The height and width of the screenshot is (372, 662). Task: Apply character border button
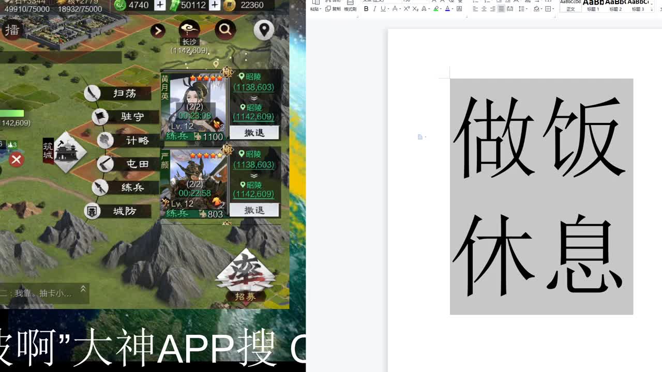tap(459, 9)
